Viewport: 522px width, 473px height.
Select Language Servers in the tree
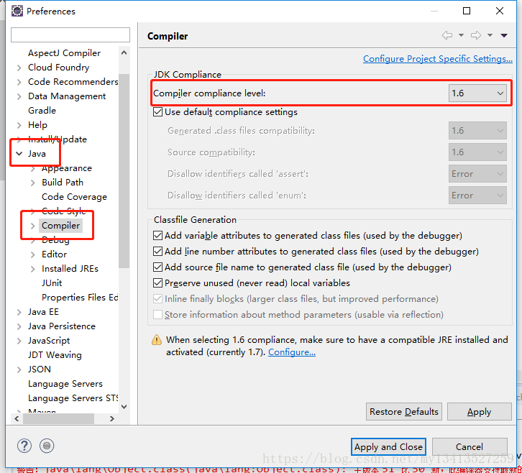point(65,384)
